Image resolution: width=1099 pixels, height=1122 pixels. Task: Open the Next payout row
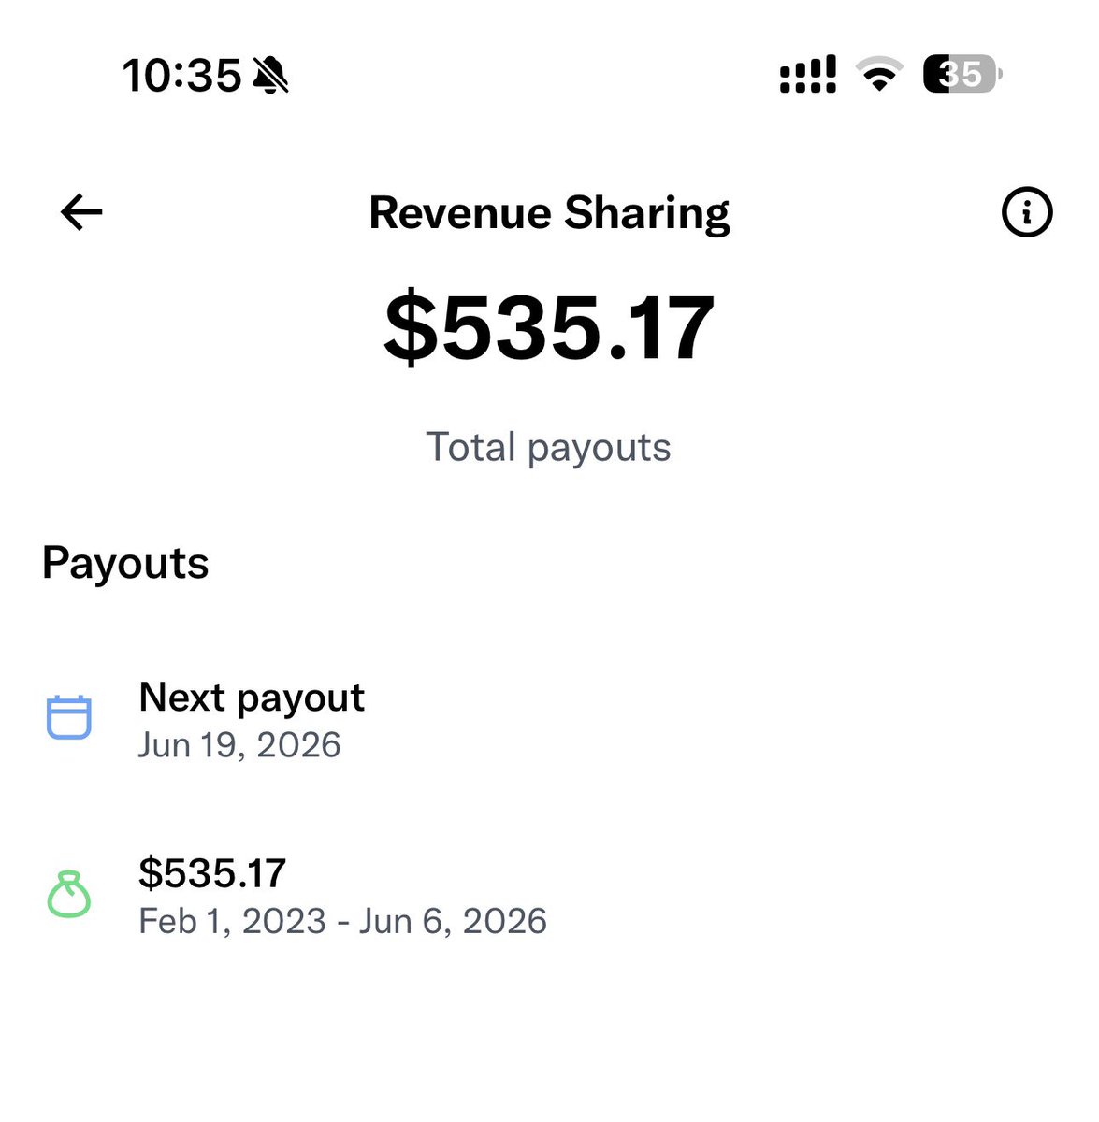click(x=549, y=720)
